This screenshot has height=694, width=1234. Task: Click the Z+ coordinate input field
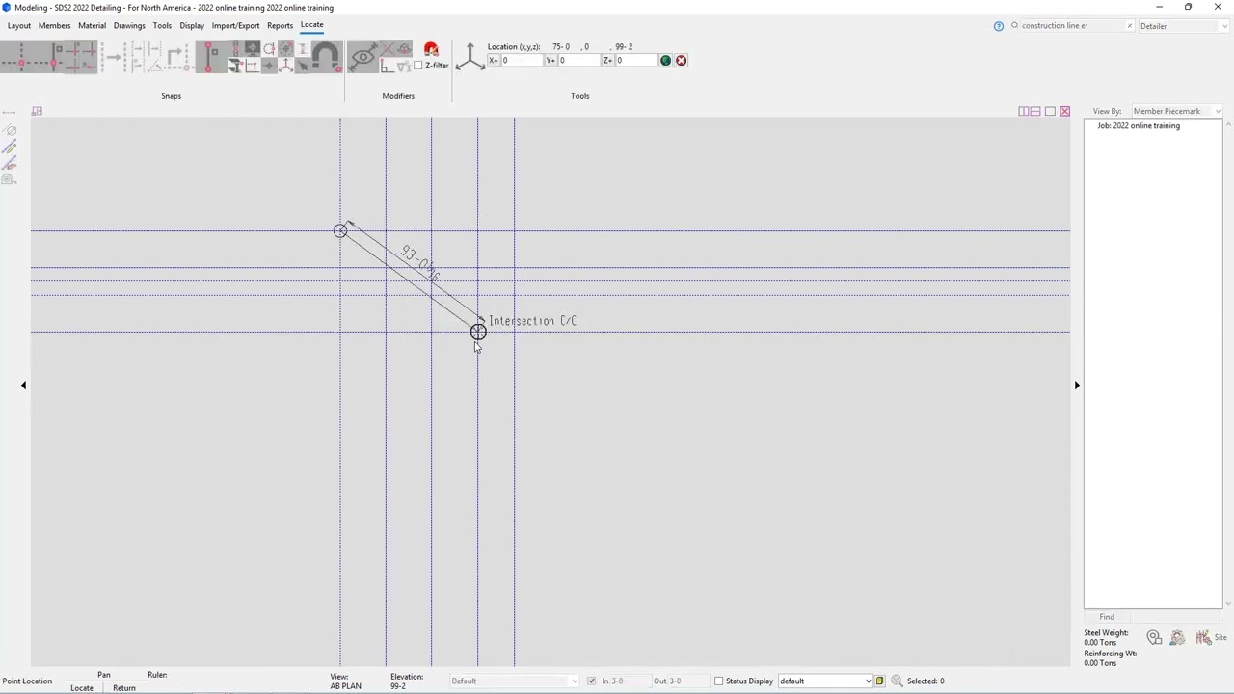(636, 60)
